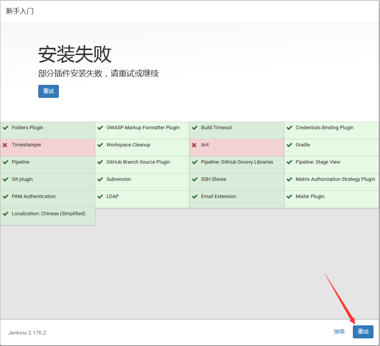
Task: Click the check icon beside Matrix Authorization Strategy Plugin
Action: 289,179
